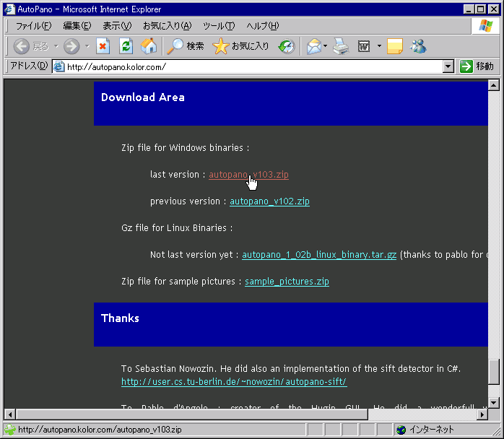The width and height of the screenshot is (504, 439).
Task: Click the horizontal scrollbar thumb
Action: [192, 414]
